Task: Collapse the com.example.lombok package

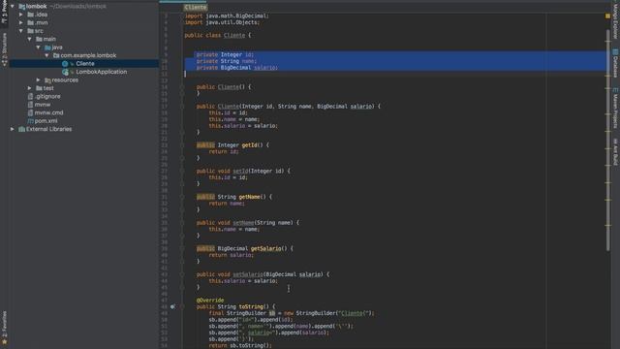Action: pyautogui.click(x=46, y=55)
